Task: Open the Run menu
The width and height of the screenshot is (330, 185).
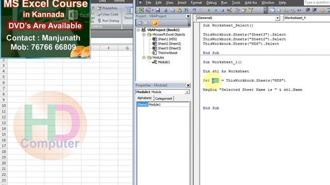Action: coord(224,3)
